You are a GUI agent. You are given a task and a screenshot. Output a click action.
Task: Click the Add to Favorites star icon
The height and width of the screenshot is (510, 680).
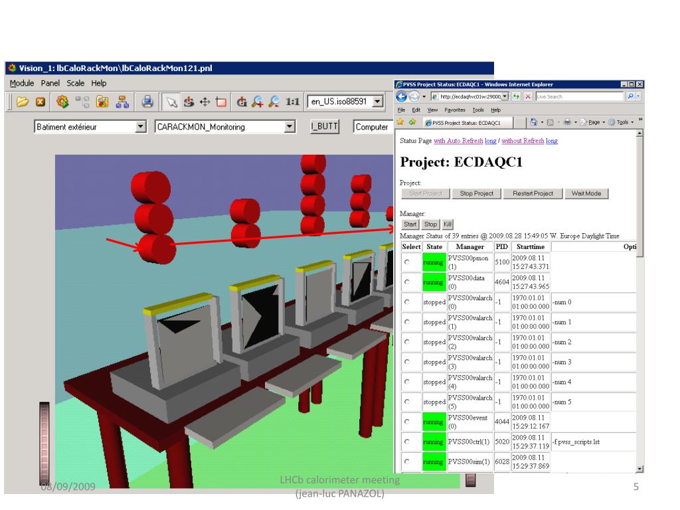click(412, 122)
